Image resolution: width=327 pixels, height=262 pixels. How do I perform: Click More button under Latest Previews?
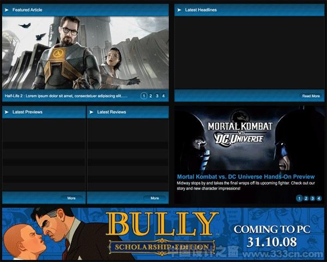coord(71,198)
